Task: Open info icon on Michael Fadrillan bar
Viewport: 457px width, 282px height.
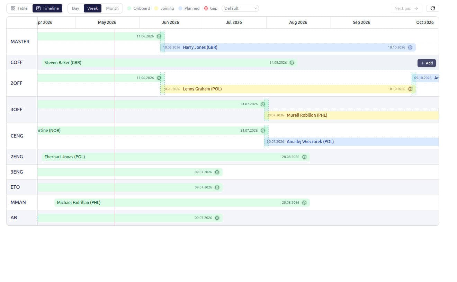Action: pos(304,203)
